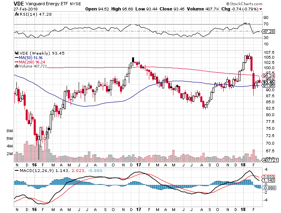The image size is (281, 213).
Task: Click the MA(200) 96.24 legend text
Action: coord(32,62)
